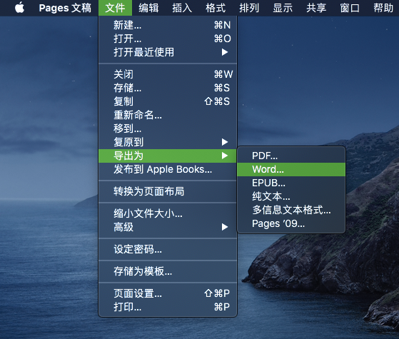Open the 共享 menu
The image size is (399, 339).
pos(316,8)
